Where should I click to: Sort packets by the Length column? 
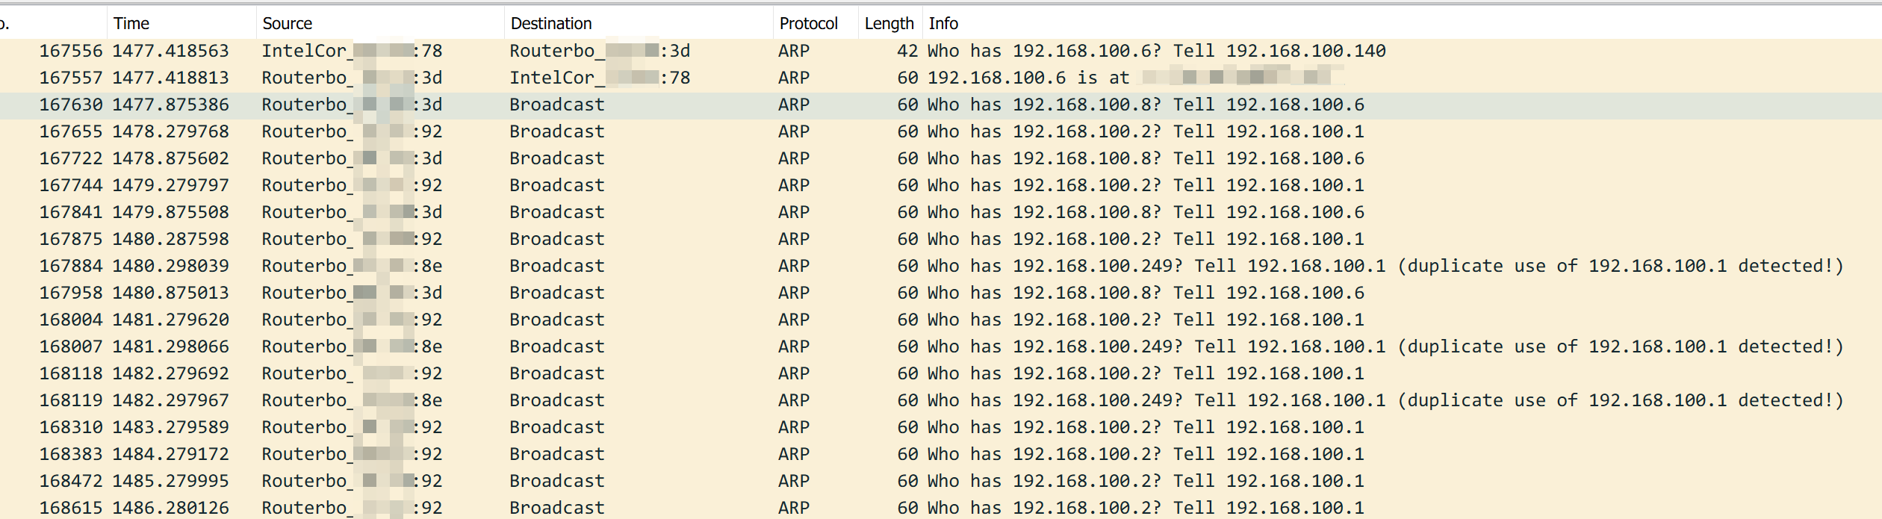pos(889,24)
